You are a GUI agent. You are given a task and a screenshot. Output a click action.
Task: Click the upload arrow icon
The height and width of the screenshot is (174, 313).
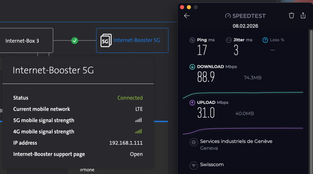coord(192,103)
